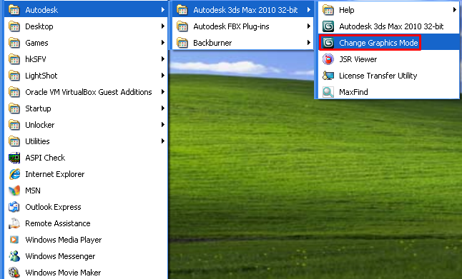Launch JSR Viewer from menu
Screen dimensions: 462x279
click(388, 59)
